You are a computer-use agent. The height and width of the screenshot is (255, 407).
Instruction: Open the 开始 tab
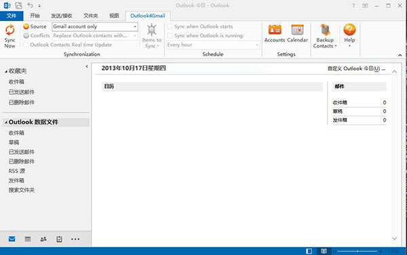(x=35, y=16)
